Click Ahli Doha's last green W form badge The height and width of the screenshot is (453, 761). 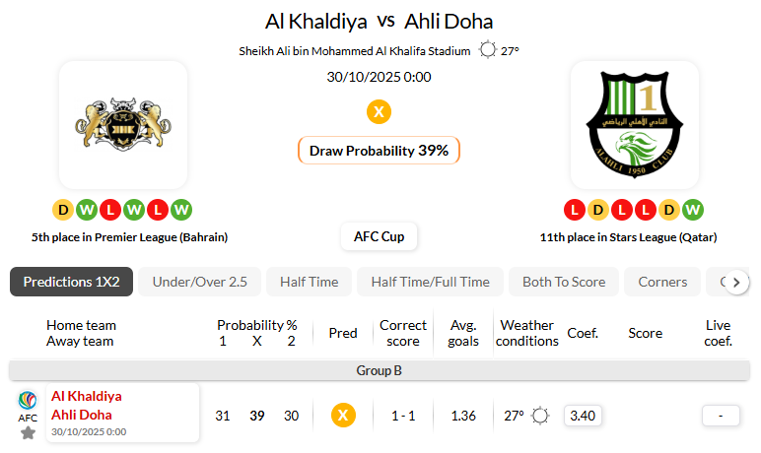click(x=693, y=209)
